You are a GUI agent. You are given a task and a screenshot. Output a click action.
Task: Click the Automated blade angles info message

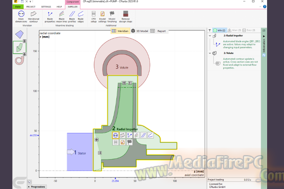[241, 44]
